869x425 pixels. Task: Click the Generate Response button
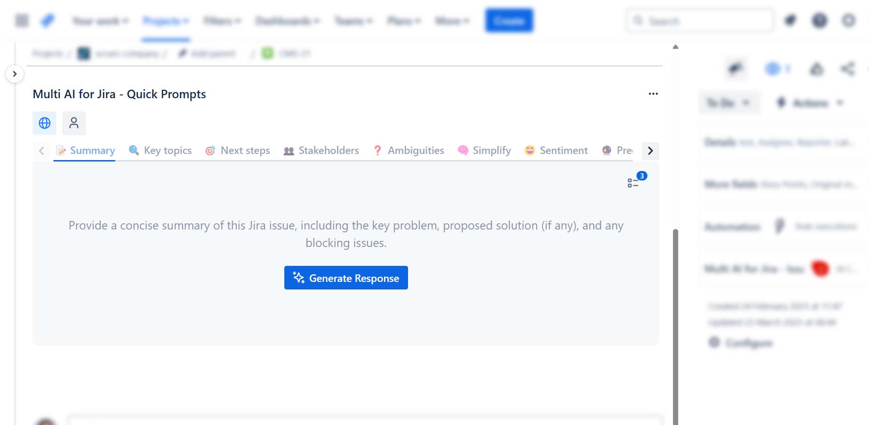346,278
